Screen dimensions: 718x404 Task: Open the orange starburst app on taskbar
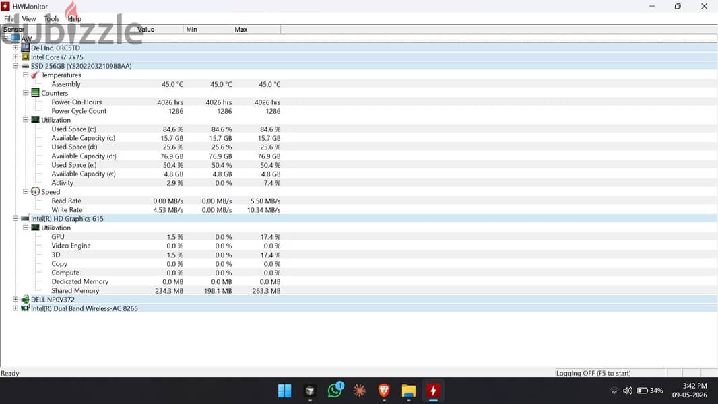[x=360, y=391]
